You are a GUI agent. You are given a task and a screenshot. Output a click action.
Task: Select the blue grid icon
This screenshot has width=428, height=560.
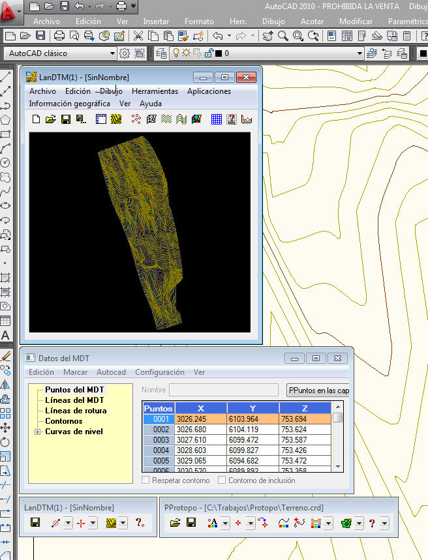pos(217,119)
